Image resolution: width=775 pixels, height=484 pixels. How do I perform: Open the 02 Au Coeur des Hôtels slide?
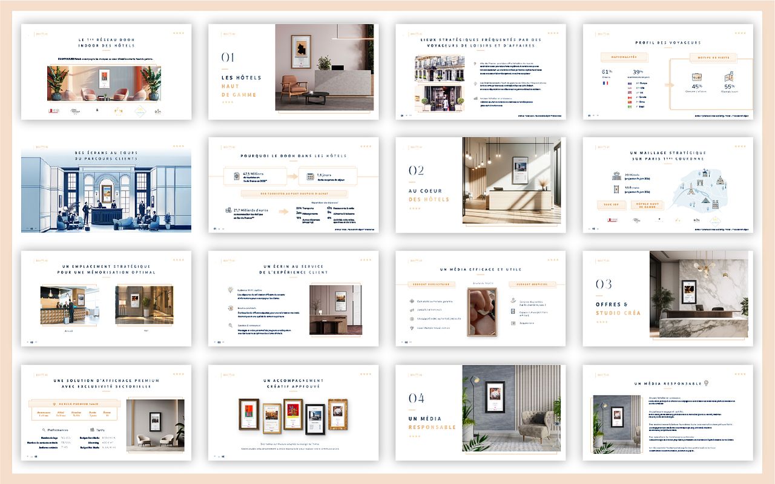[481, 185]
